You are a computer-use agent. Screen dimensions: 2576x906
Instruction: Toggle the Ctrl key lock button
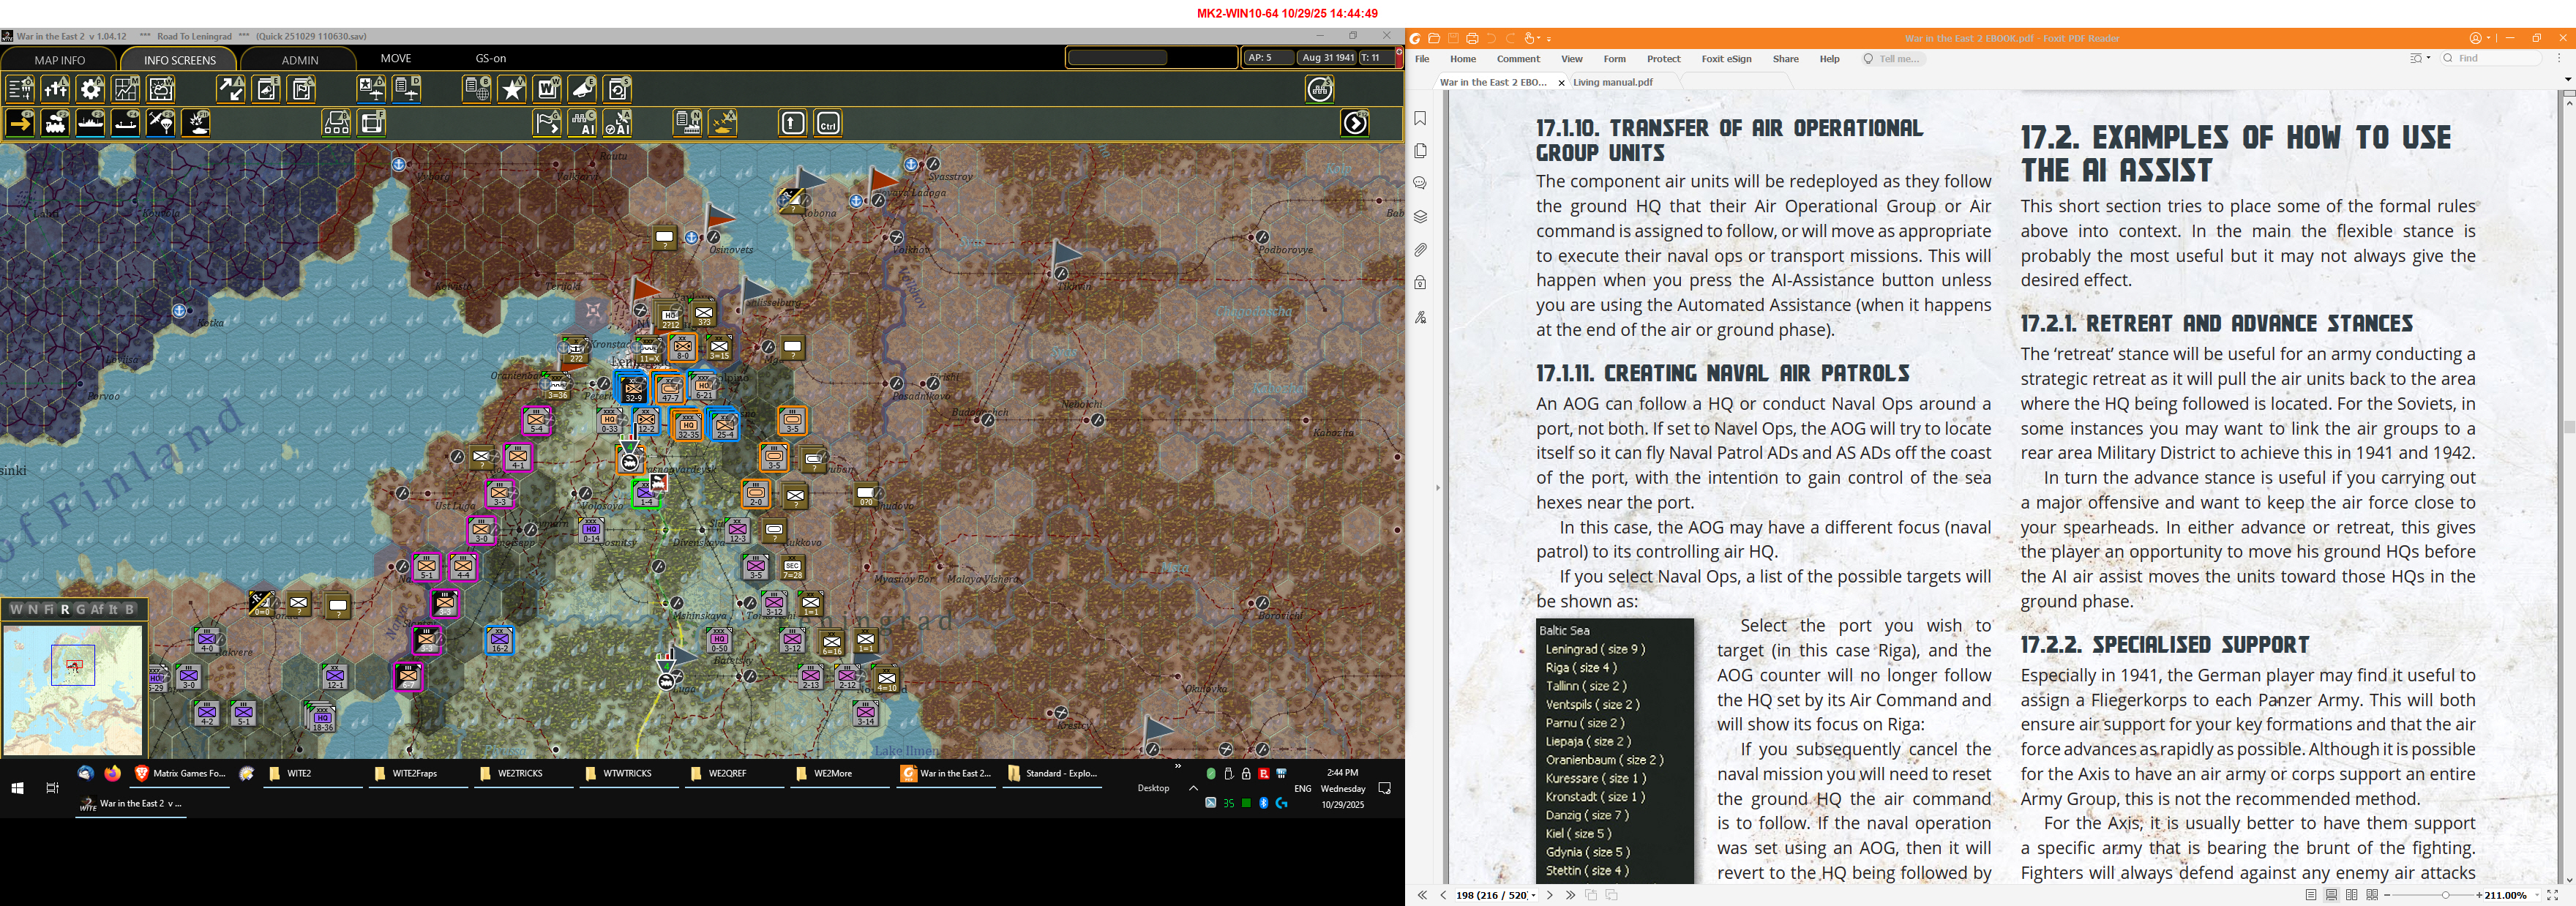pos(828,123)
